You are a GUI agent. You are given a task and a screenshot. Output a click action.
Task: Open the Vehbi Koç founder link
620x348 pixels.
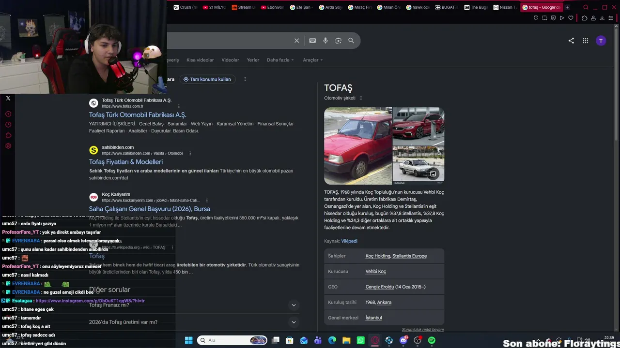pyautogui.click(x=376, y=272)
